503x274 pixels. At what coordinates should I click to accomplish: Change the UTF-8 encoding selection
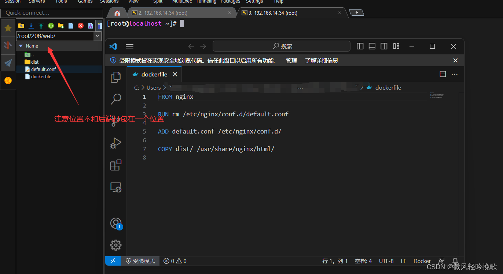[x=386, y=261]
